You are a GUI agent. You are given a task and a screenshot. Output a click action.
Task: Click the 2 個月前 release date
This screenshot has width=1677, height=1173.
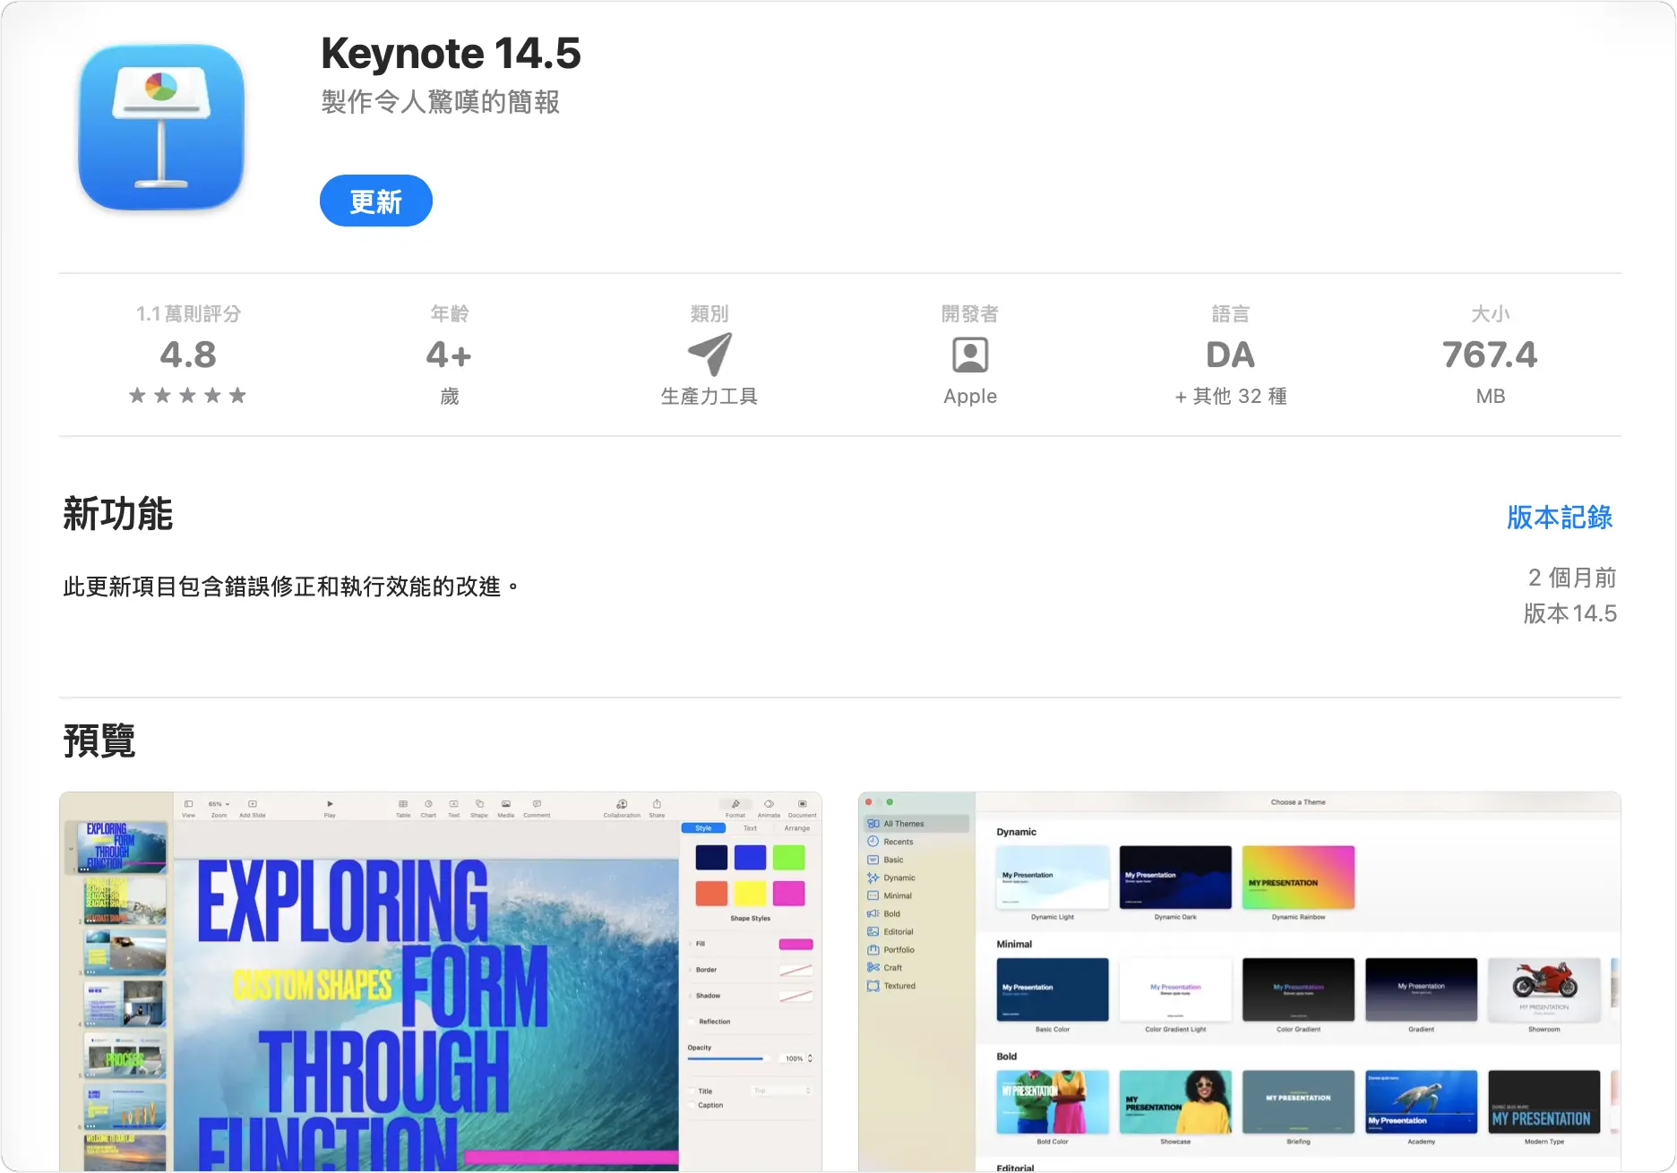(x=1572, y=578)
